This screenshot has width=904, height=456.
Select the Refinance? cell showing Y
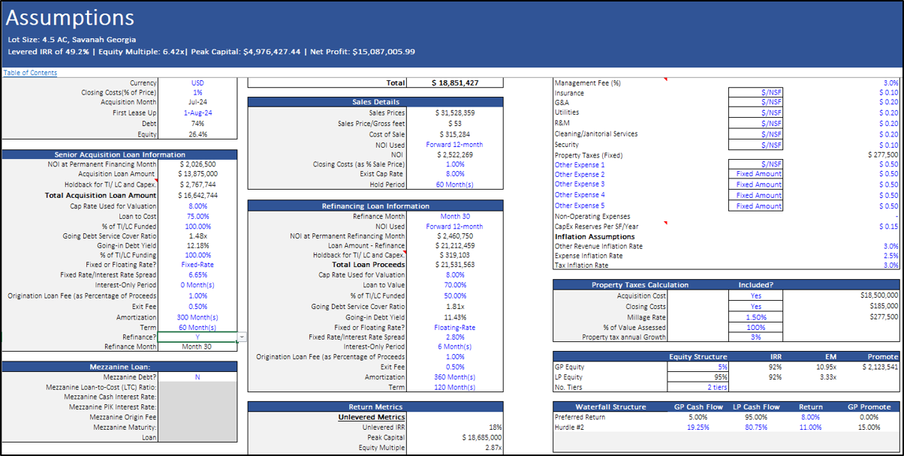(198, 337)
